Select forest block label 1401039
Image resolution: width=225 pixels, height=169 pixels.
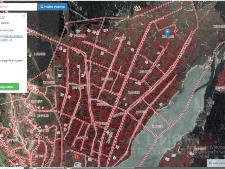(x=40, y=54)
